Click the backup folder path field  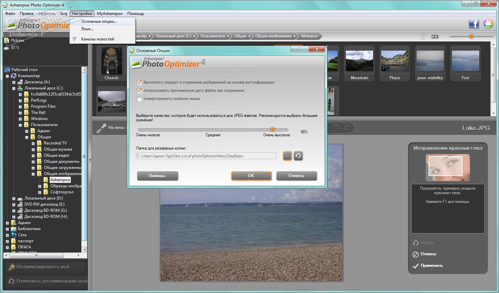206,156
